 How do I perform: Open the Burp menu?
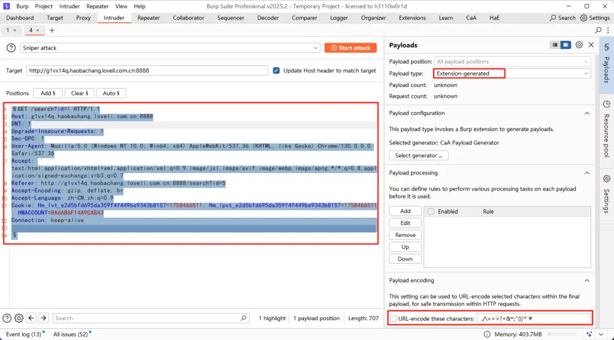point(22,6)
